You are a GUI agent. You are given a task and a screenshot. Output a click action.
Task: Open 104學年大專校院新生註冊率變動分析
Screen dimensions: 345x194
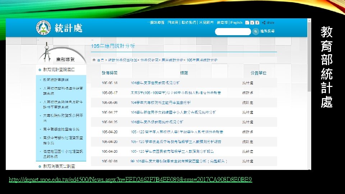coord(161,102)
